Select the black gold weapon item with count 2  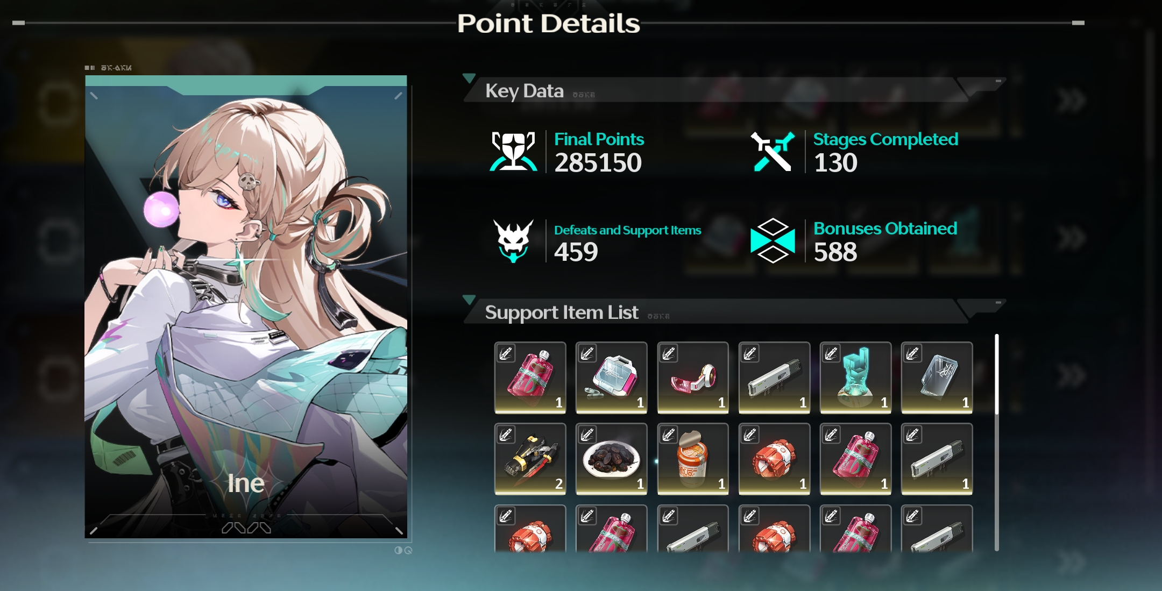pos(530,459)
